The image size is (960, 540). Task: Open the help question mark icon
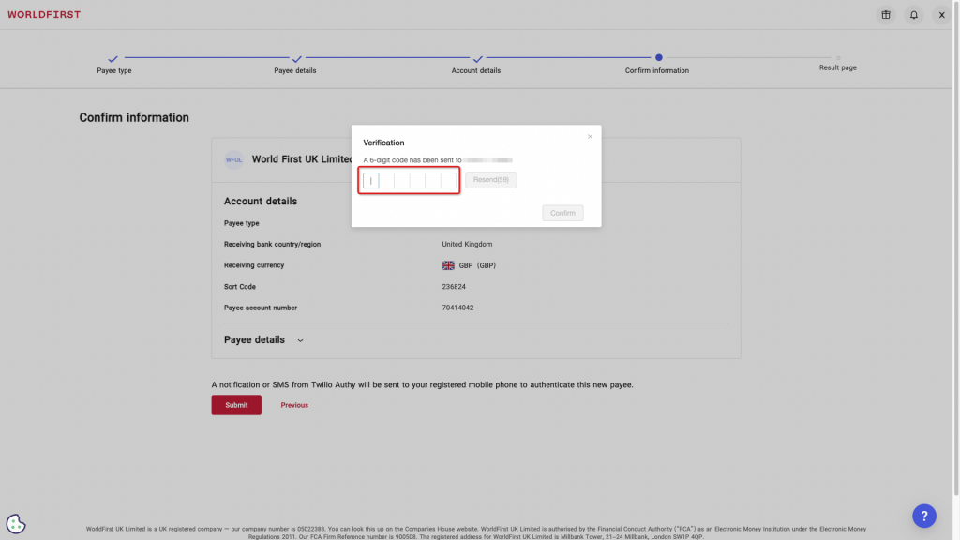click(924, 516)
